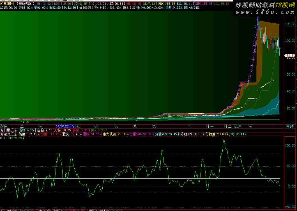Click the 八 month marker on time axis
Viewport: 297px width, 211px height.
(x=135, y=126)
